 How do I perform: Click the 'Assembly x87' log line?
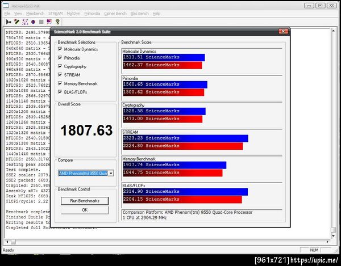[x=28, y=191]
